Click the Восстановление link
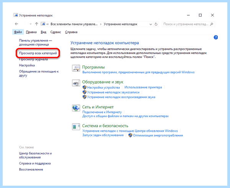230x188 pixels. (31, 169)
